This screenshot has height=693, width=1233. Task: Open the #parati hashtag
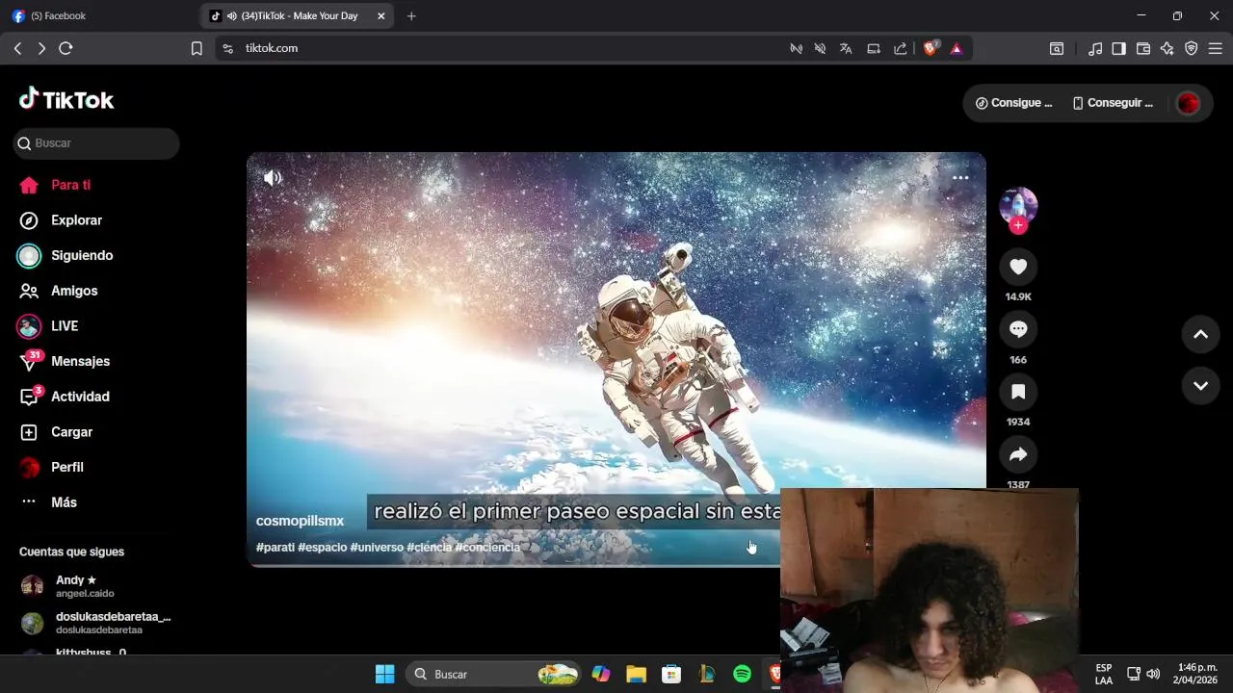click(275, 547)
